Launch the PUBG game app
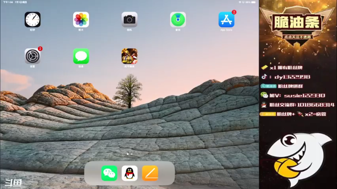 coord(130,56)
